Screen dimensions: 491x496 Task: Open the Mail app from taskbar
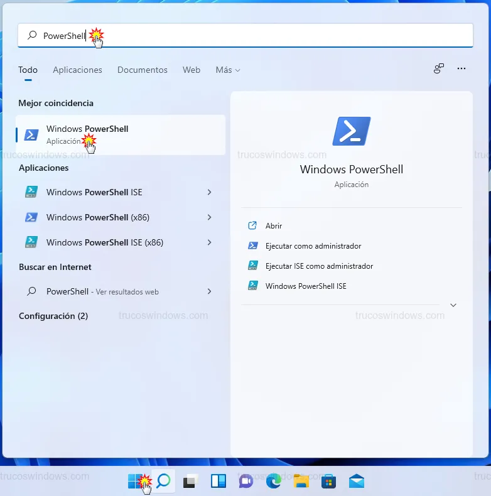pos(357,482)
